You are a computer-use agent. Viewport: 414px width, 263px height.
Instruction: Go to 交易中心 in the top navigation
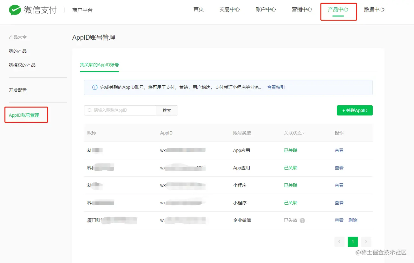tap(229, 9)
